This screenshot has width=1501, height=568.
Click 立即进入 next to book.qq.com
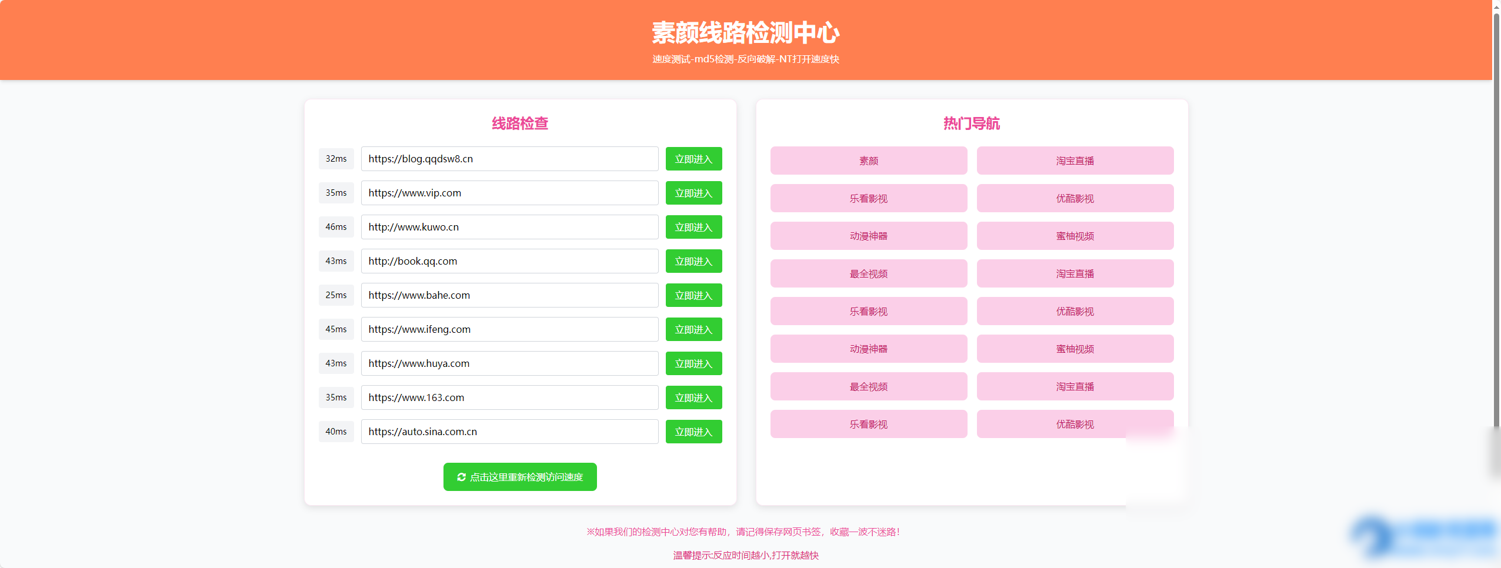click(693, 260)
